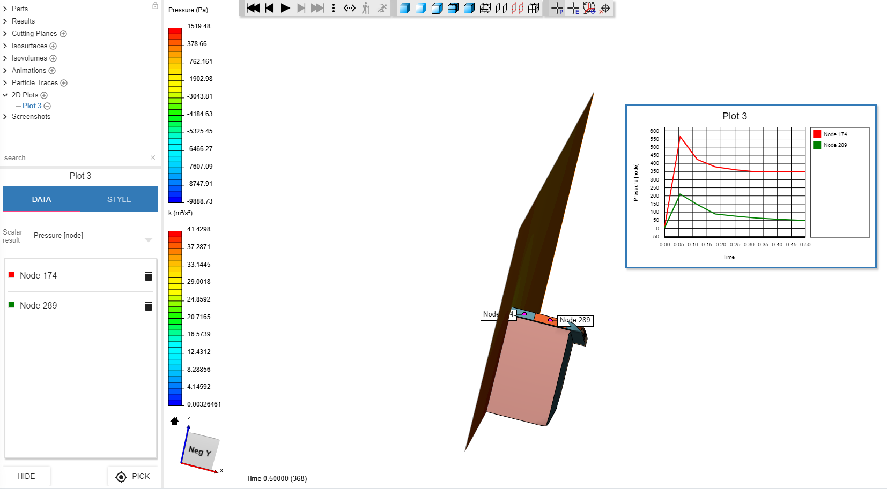Expand the Particle Traces tree node

pos(5,82)
